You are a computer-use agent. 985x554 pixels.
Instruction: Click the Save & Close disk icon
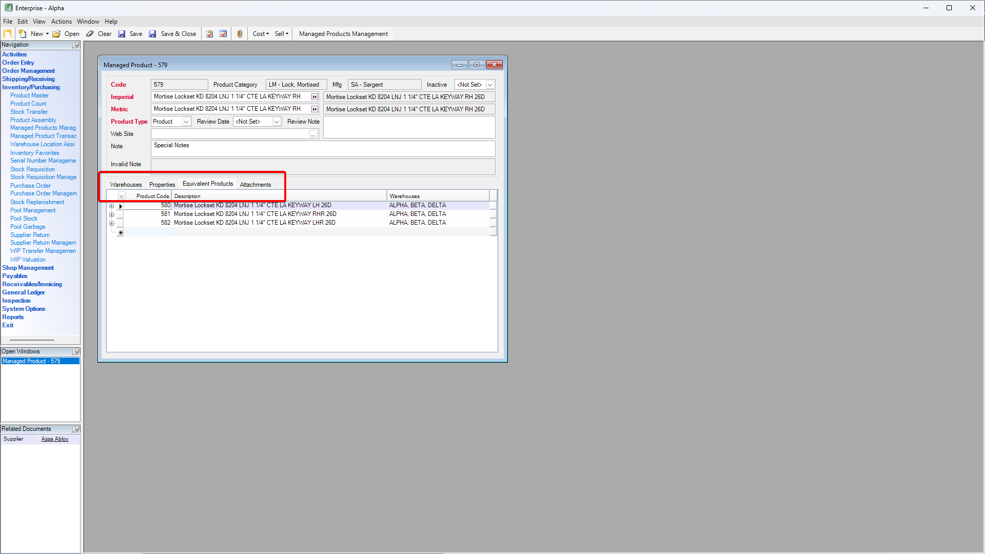pyautogui.click(x=152, y=34)
